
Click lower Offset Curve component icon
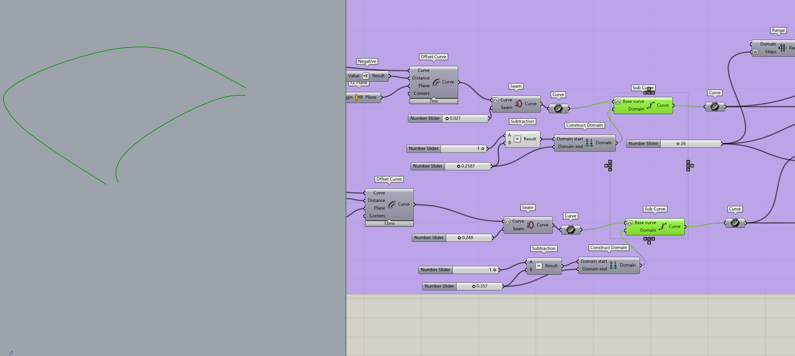tap(392, 204)
